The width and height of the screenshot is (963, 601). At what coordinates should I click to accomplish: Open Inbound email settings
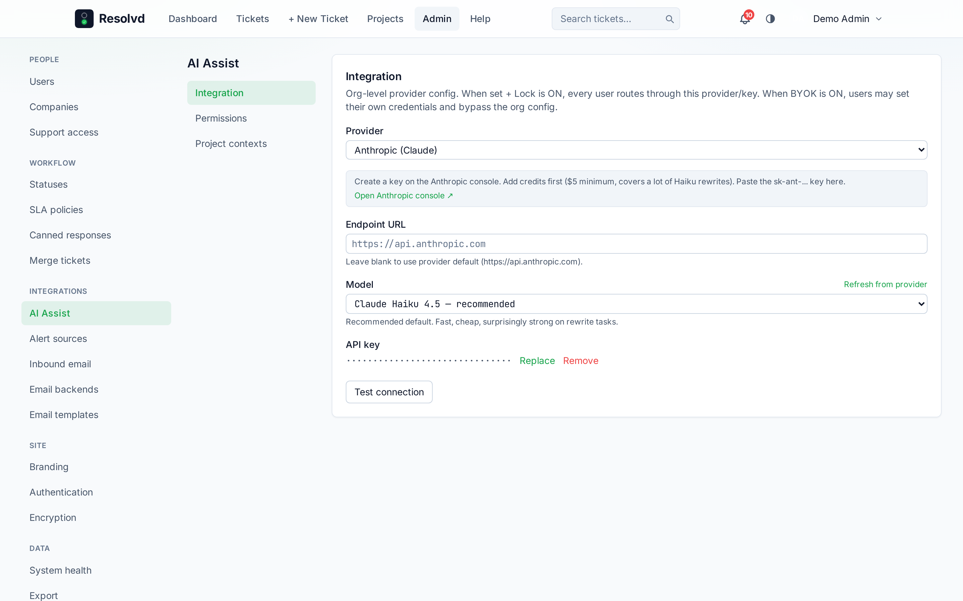pyautogui.click(x=96, y=364)
